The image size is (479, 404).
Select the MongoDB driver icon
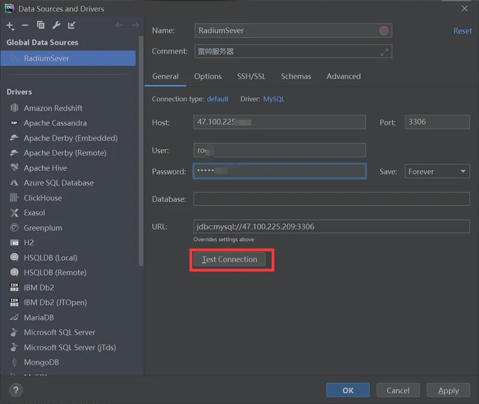[x=14, y=362]
